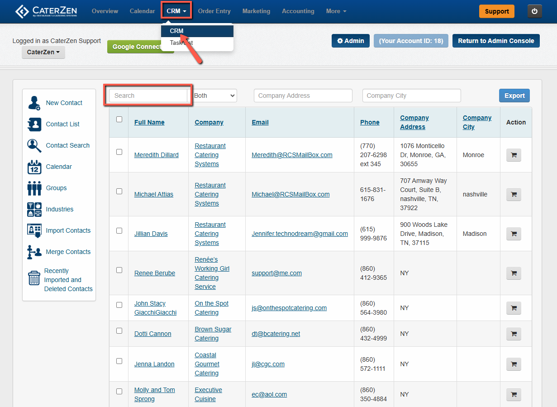Sort by the Phone column header
The width and height of the screenshot is (557, 407).
(370, 122)
